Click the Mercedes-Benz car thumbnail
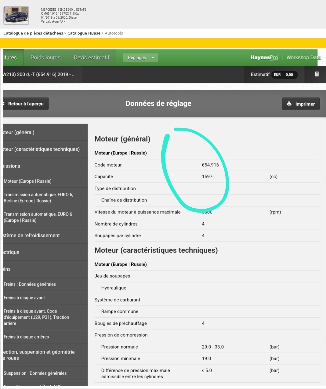 pos(16,15)
